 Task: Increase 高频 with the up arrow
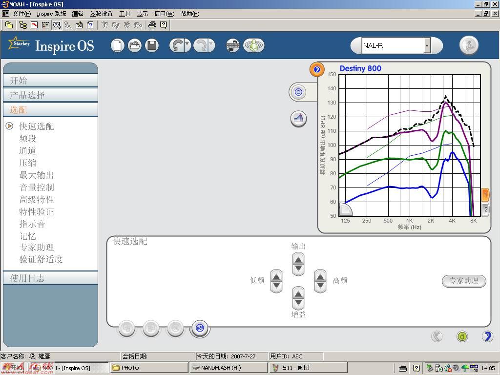point(320,276)
